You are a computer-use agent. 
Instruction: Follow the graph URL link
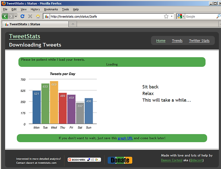point(125,138)
